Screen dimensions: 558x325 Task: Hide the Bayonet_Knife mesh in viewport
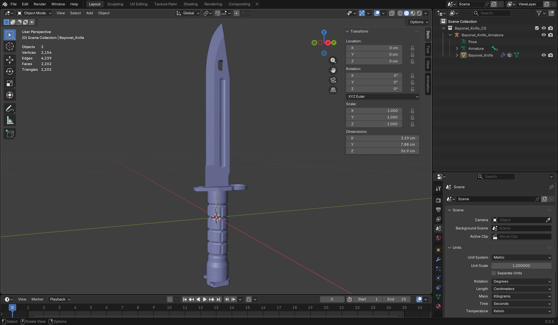[544, 55]
